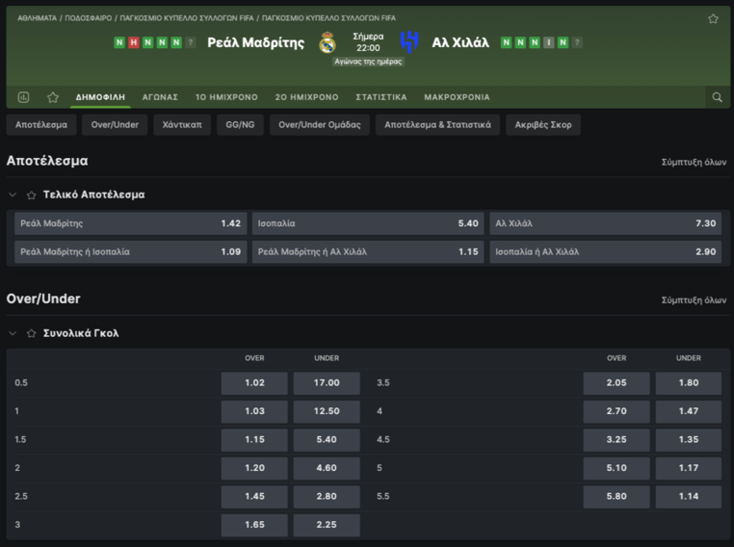Click ΠΟΔΟΣΦΑΙΡΟ in the breadcrumb
Image resolution: width=734 pixels, height=547 pixels.
click(x=89, y=18)
